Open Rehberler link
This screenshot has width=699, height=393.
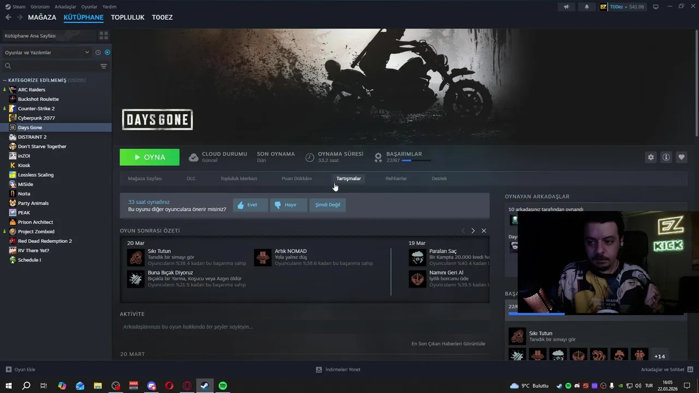[396, 178]
